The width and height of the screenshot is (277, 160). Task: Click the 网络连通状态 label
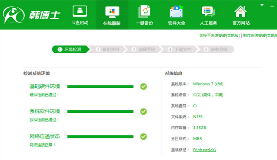[x=45, y=136]
